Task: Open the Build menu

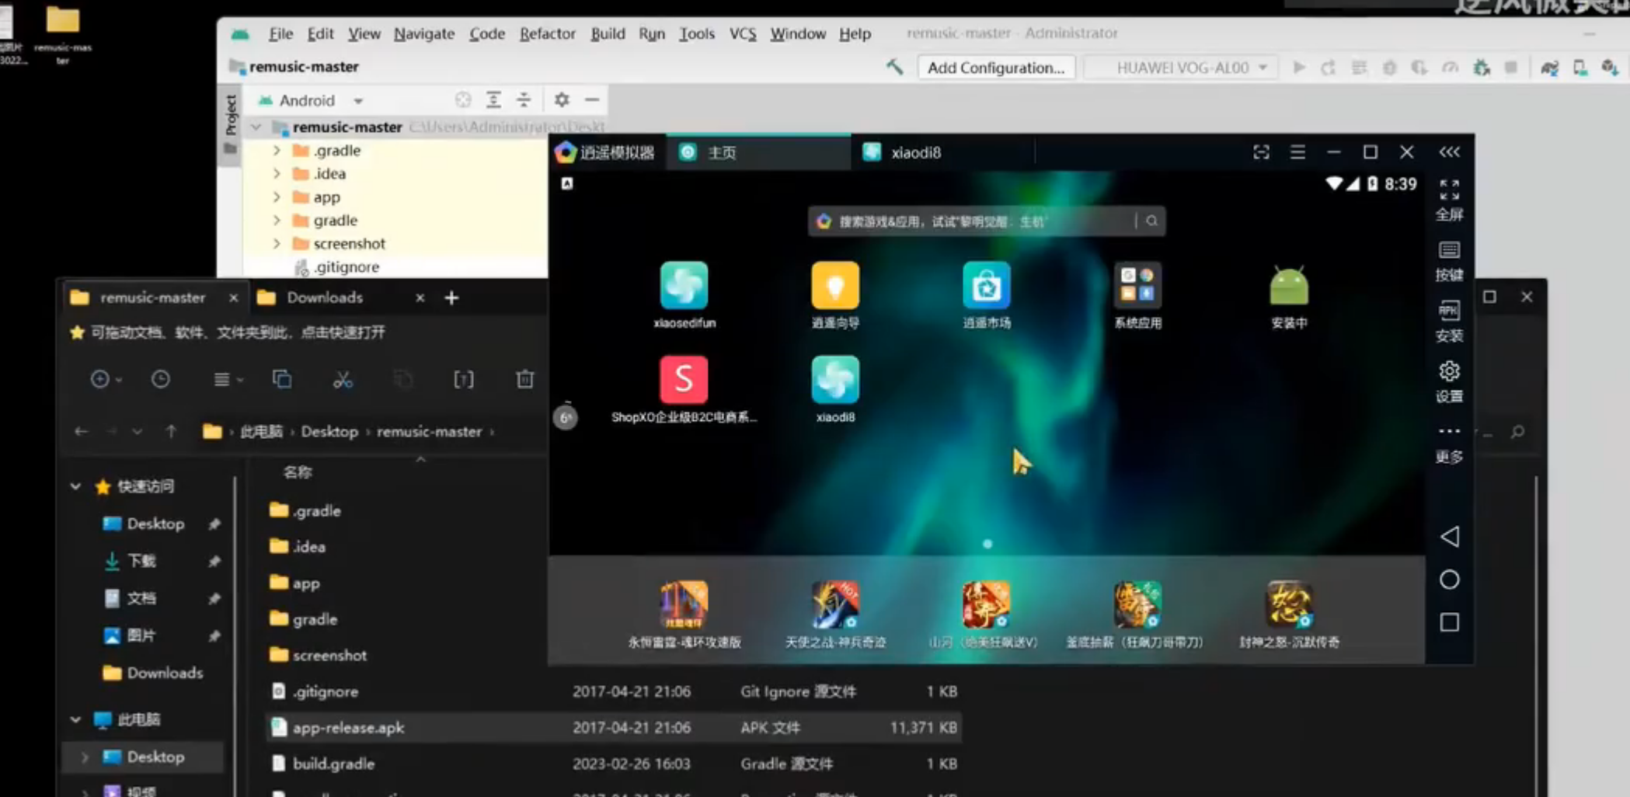Action: [608, 33]
